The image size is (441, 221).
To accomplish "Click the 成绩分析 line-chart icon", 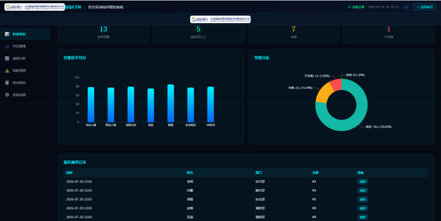I will [7, 58].
